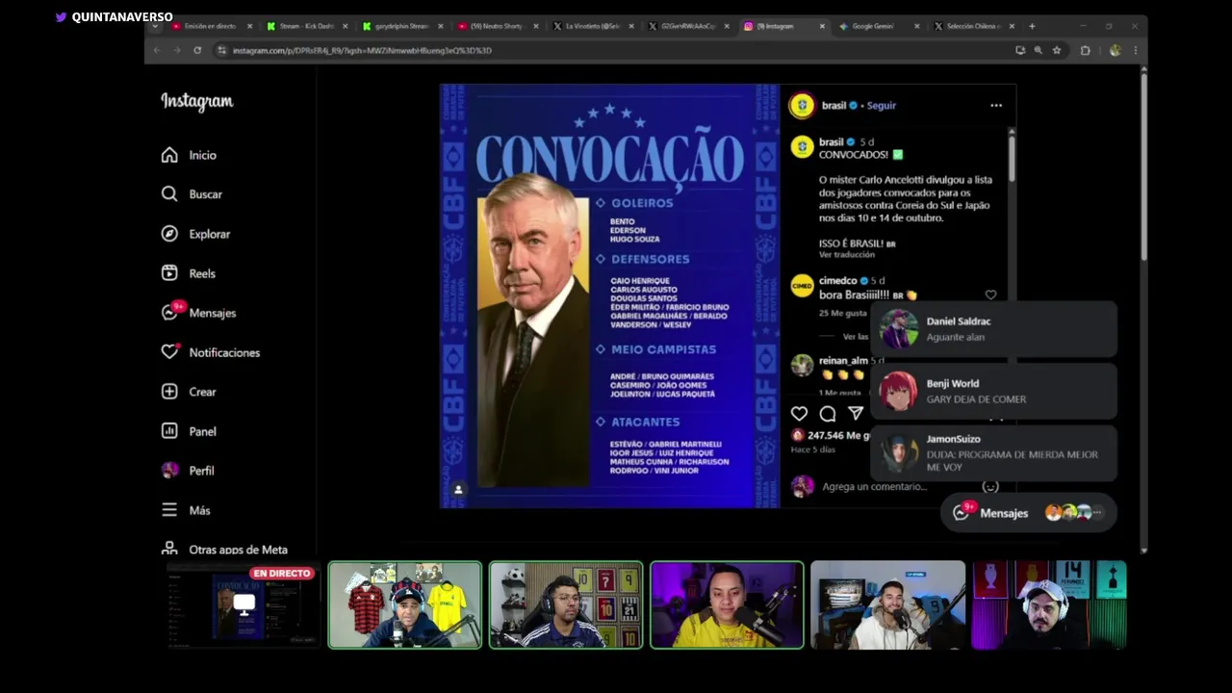This screenshot has height=693, width=1232.
Task: Open the emoji picker in comment box
Action: pos(990,487)
